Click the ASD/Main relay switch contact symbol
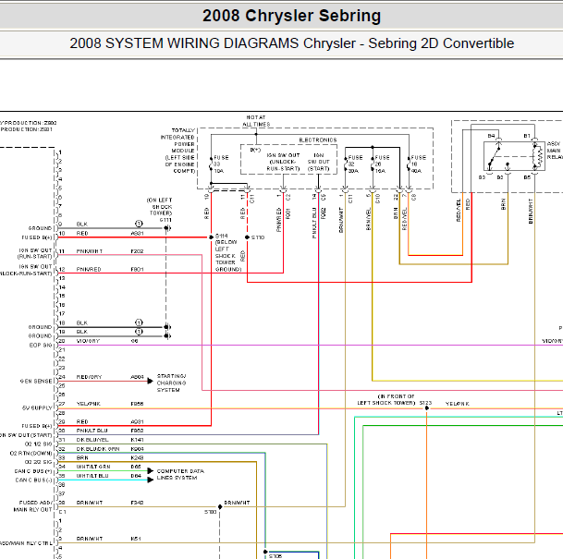Viewport: 563px width, 559px height. 494,156
